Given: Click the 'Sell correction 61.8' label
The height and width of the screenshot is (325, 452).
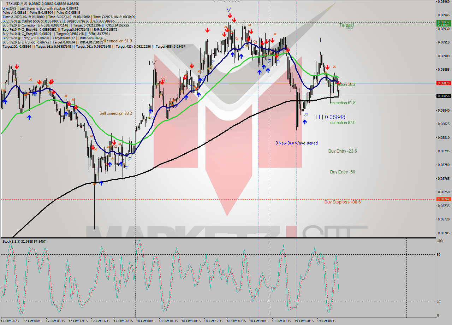Looking at the screenshot, I should 115,41.
